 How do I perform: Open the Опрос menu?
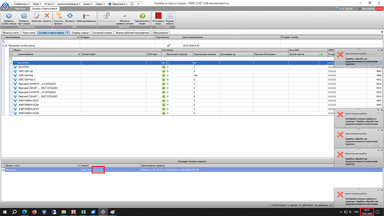[x=37, y=4]
